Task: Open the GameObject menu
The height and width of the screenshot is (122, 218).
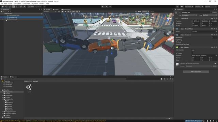Action: coord(17,4)
